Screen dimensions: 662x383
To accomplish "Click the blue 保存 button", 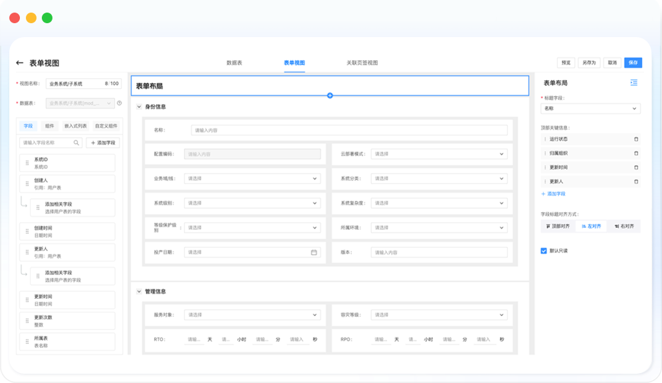I will [x=633, y=63].
